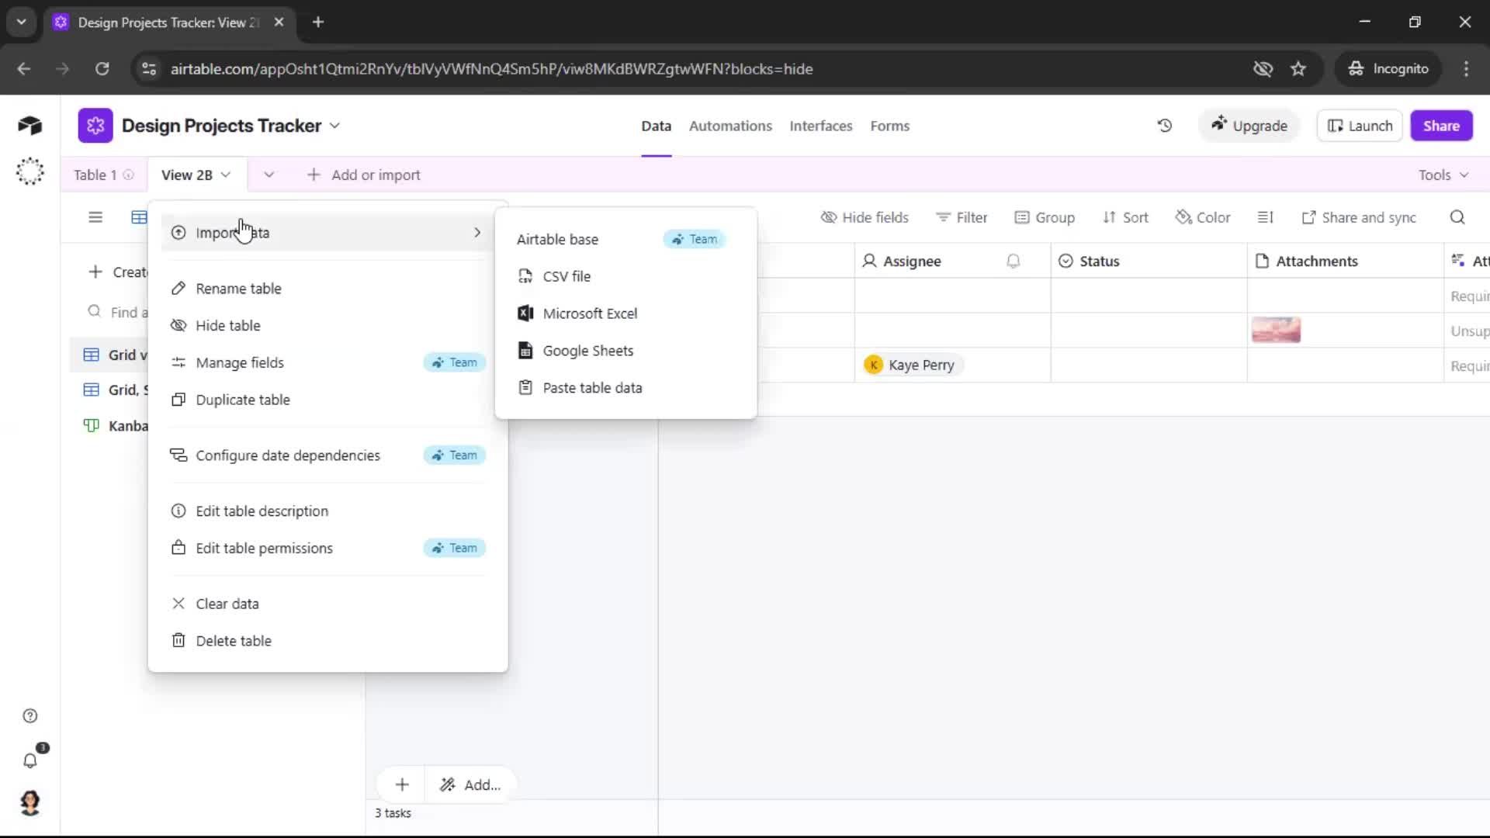The height and width of the screenshot is (838, 1490).
Task: Open the Group option in toolbar
Action: pyautogui.click(x=1045, y=218)
